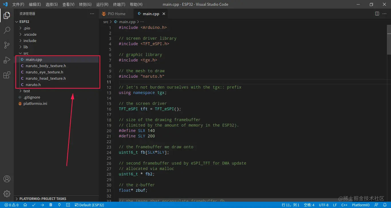Click the src breadcrumb segment

pos(106,22)
